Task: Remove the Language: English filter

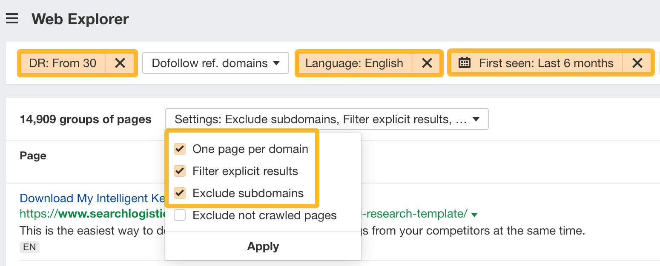Action: [x=427, y=63]
